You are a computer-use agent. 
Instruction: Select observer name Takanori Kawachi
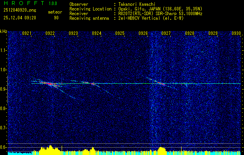(137, 4)
